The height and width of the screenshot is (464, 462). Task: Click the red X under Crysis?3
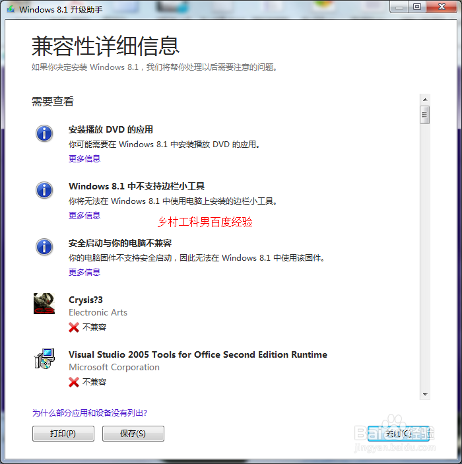[74, 327]
